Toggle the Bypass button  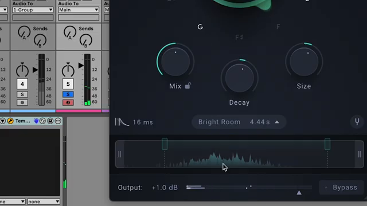[x=342, y=187]
